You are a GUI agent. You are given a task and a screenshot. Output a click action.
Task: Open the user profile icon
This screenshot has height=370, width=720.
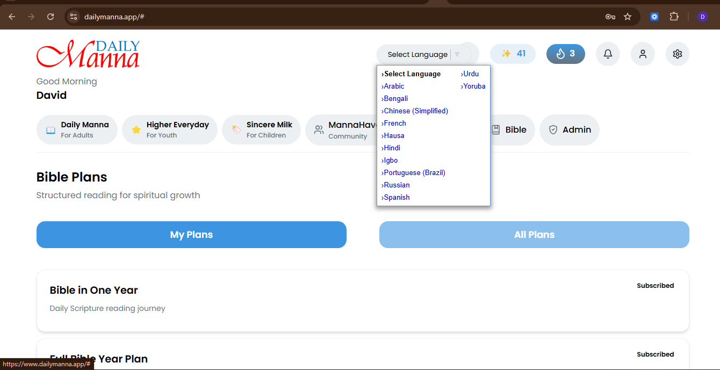(x=643, y=54)
